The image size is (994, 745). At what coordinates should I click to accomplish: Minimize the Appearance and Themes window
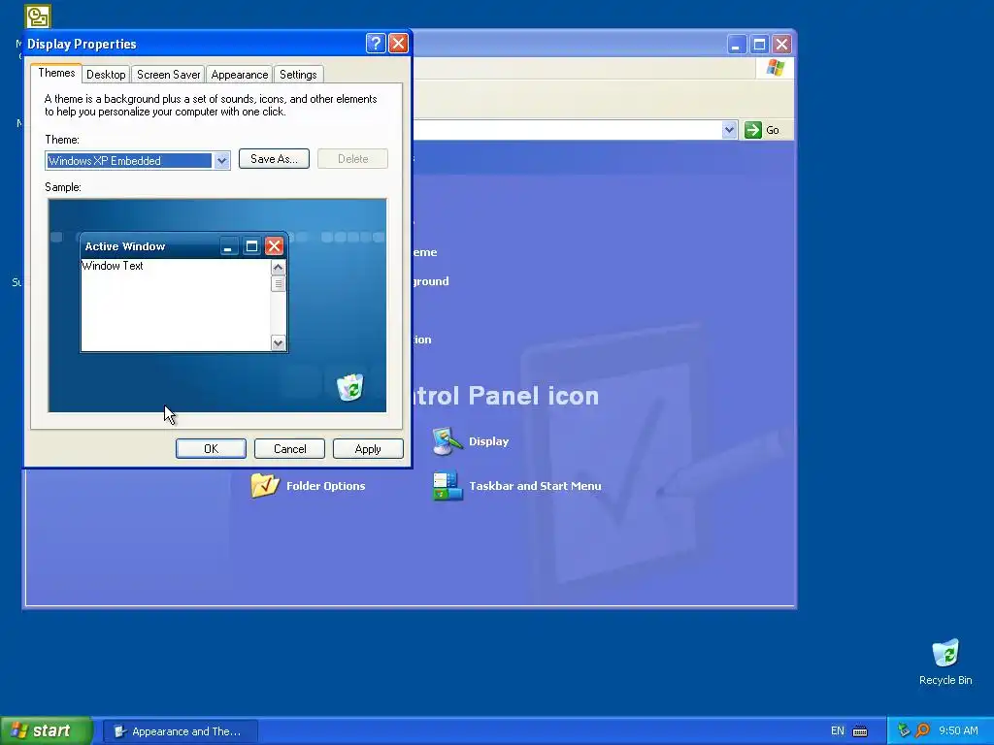point(736,45)
